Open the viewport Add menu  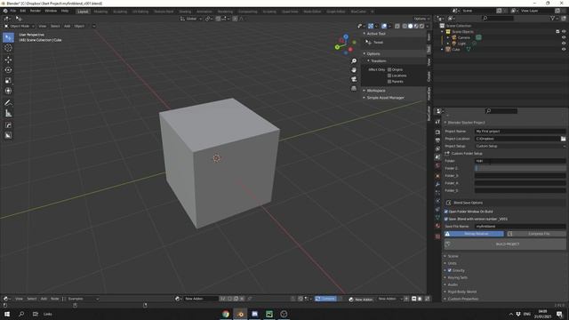click(68, 26)
